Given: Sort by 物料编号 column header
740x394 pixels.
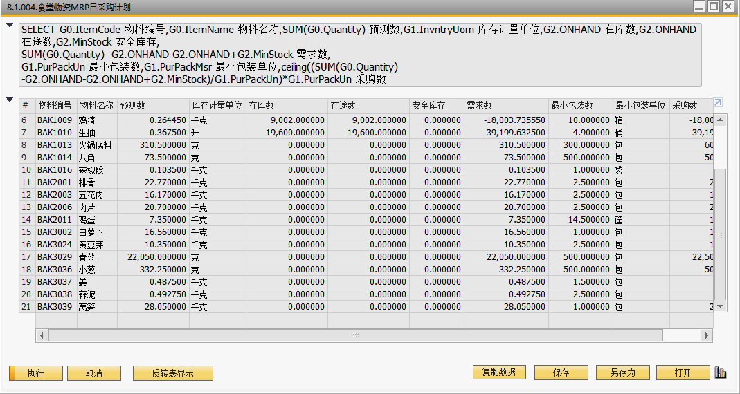Looking at the screenshot, I should tap(55, 106).
